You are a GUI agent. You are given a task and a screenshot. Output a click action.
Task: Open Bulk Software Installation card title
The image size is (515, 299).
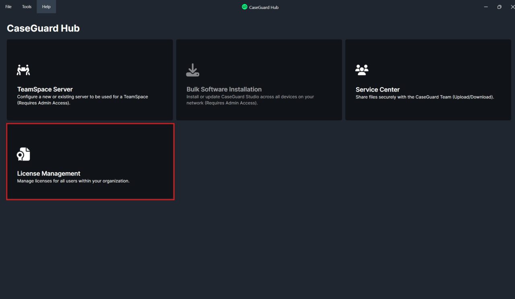224,89
